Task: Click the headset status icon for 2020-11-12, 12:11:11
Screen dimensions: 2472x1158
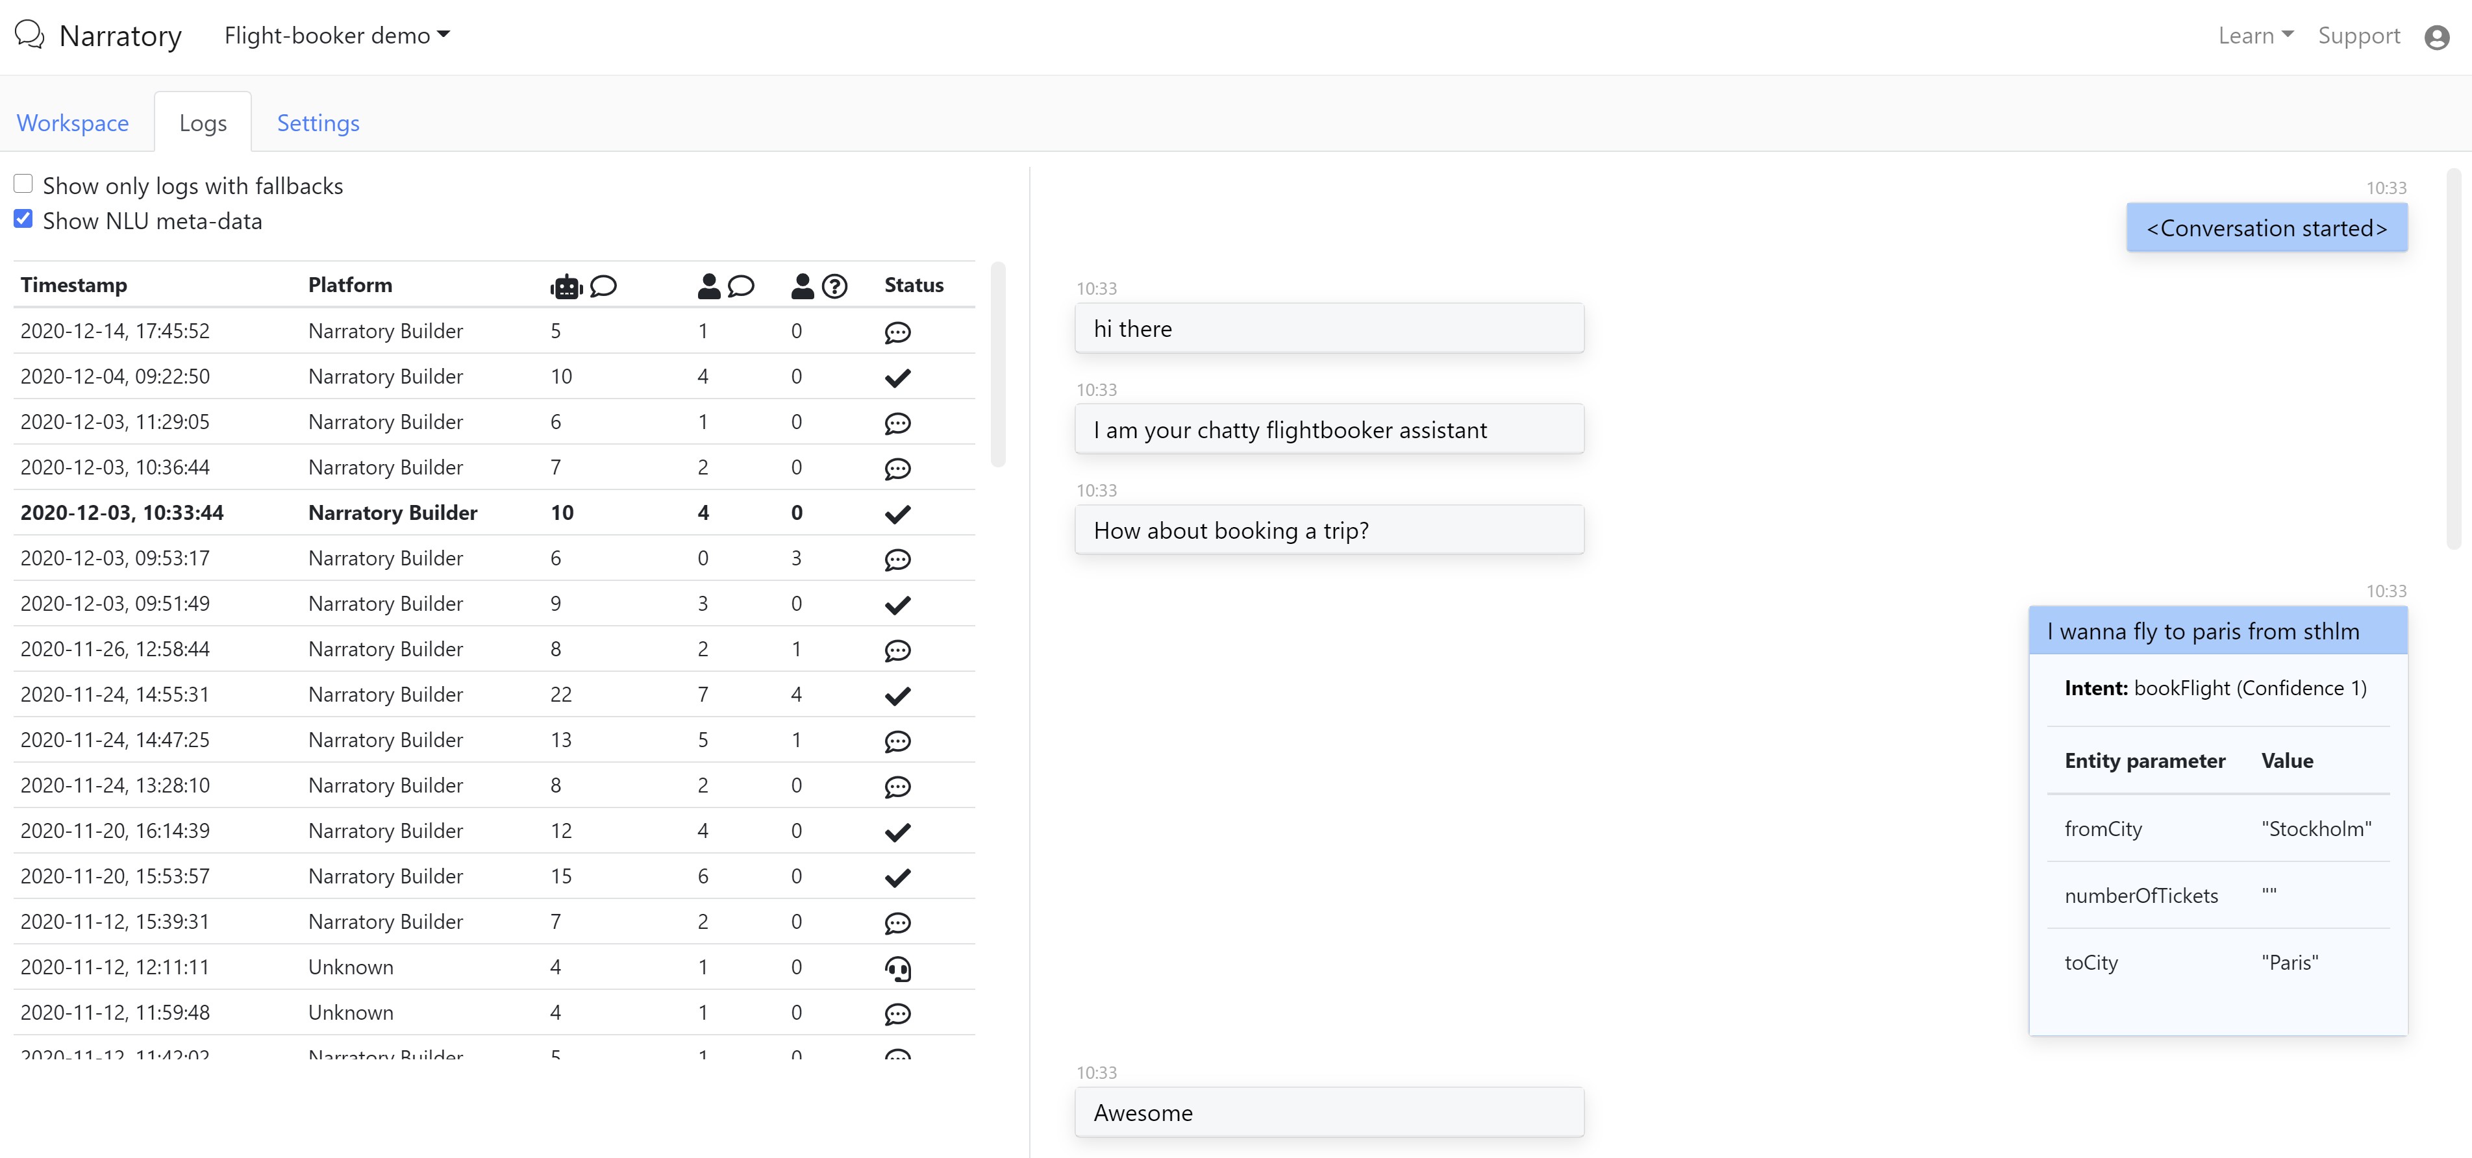Action: (897, 968)
